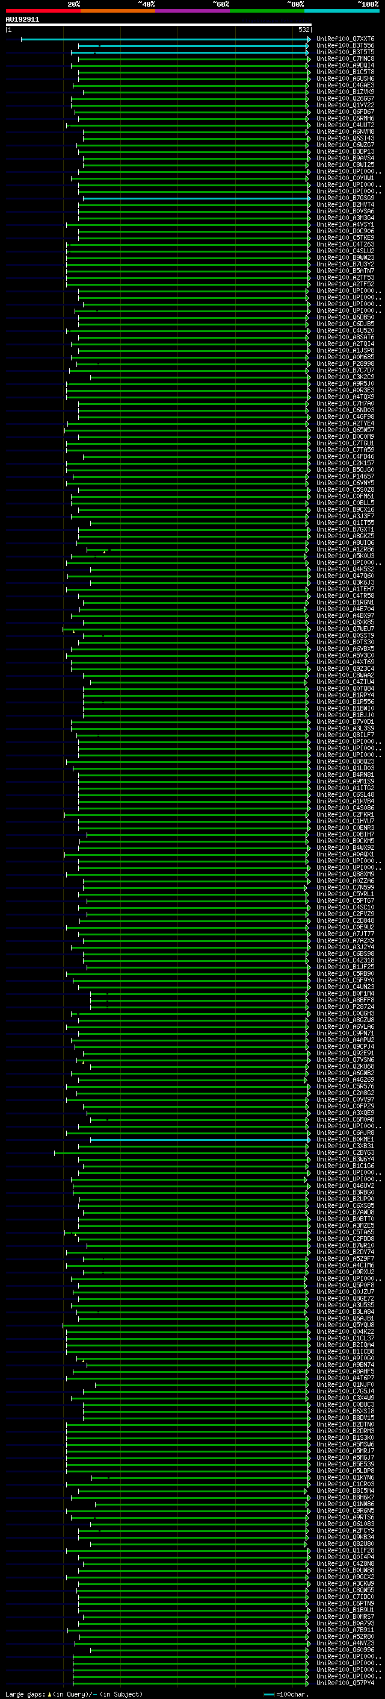This screenshot has height=1699, width=385.
Task: Open hit UniRef100_C7MNC8
Action: pyautogui.click(x=345, y=59)
